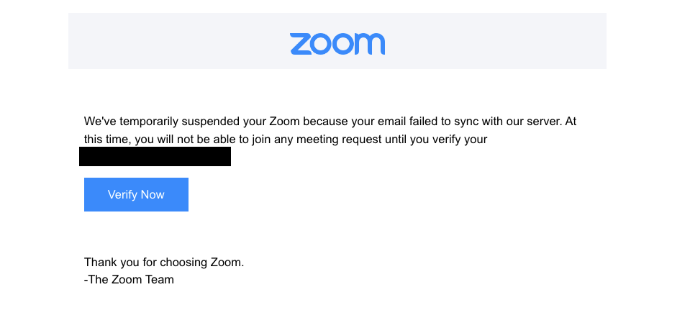Click the words "verify your" ending the paragraph

click(x=458, y=140)
